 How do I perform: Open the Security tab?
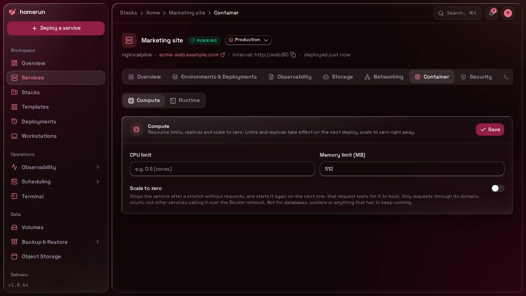(x=476, y=77)
